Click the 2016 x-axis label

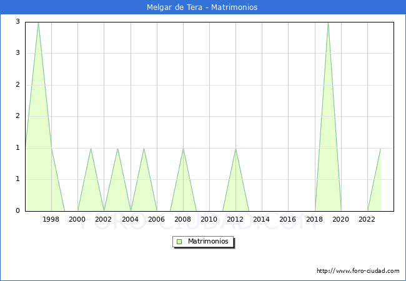point(288,219)
